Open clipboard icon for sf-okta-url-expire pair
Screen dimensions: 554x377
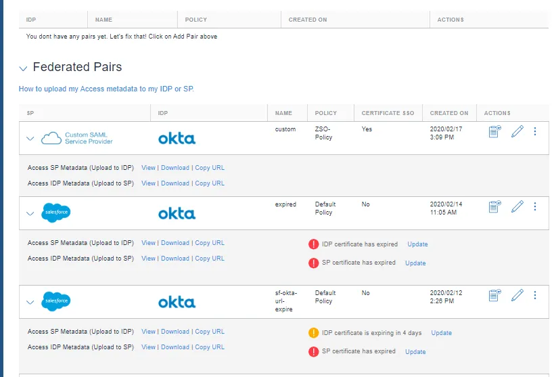[x=494, y=295]
